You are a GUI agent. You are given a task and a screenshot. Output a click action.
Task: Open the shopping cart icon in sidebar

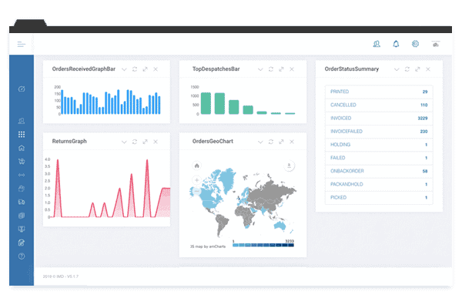[22, 161]
